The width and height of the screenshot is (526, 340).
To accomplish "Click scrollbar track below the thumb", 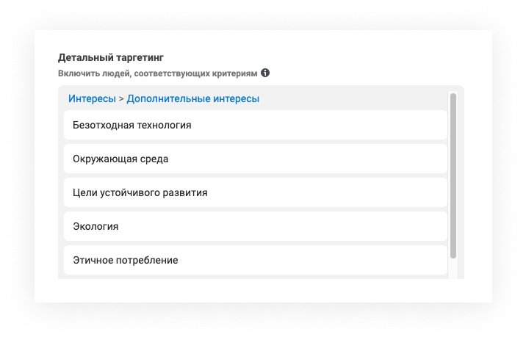I will click(x=453, y=268).
